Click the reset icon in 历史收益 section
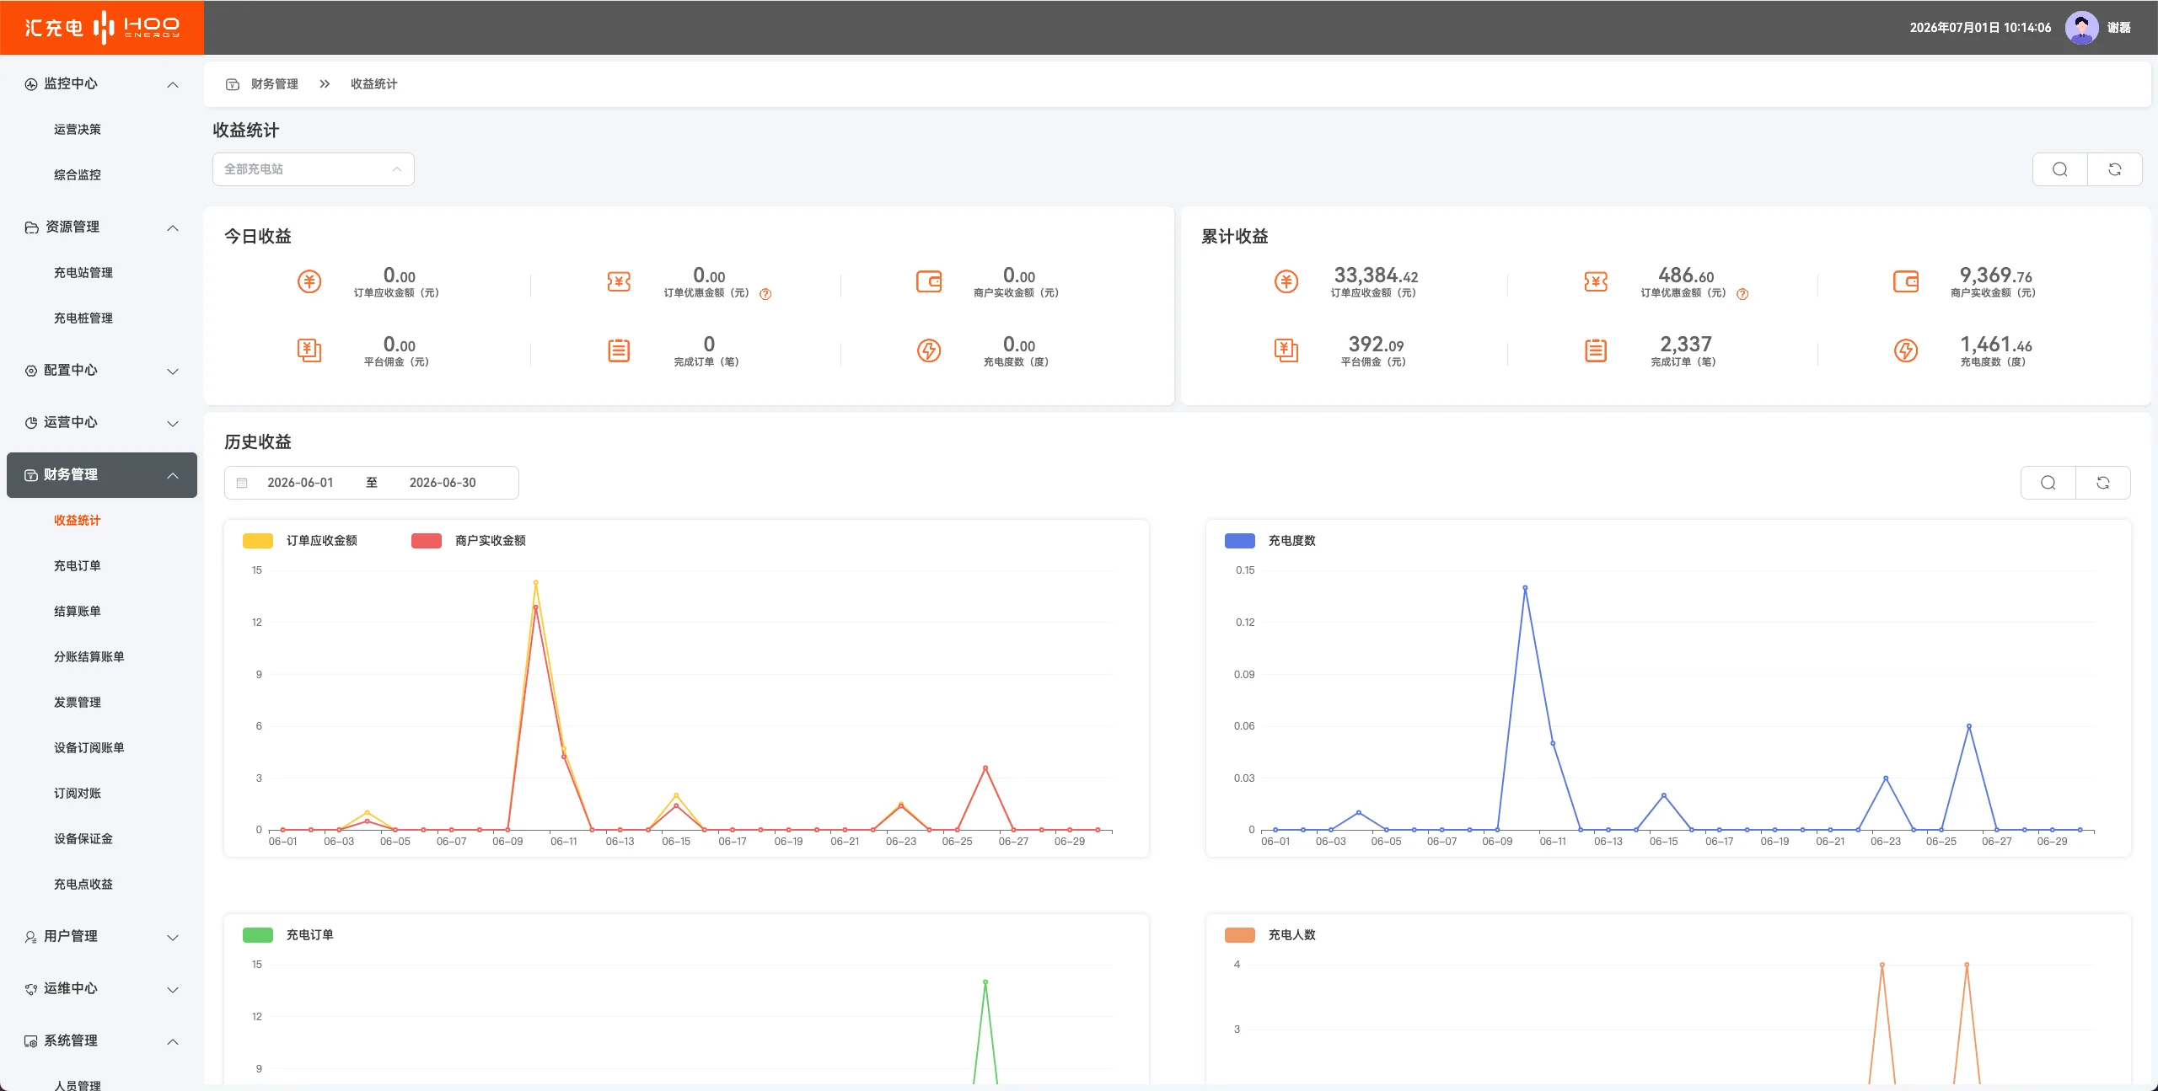Image resolution: width=2158 pixels, height=1091 pixels. pyautogui.click(x=2102, y=483)
